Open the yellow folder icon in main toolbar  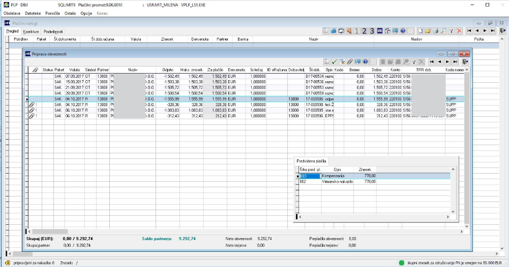click(x=428, y=31)
